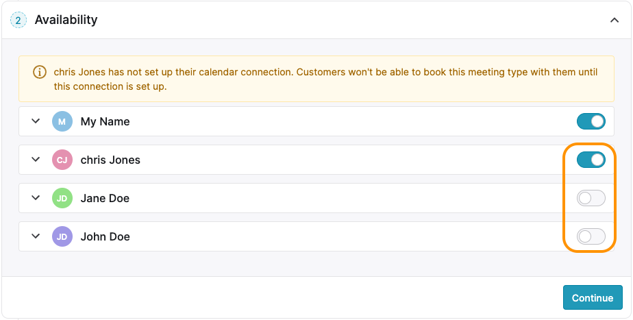This screenshot has width=633, height=320.
Task: Click John Doe's purple JD avatar
Action: point(62,236)
